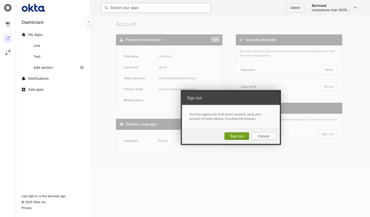Click the Bertrand user name in the header
Image resolution: width=370 pixels, height=217 pixels.
(x=319, y=6)
